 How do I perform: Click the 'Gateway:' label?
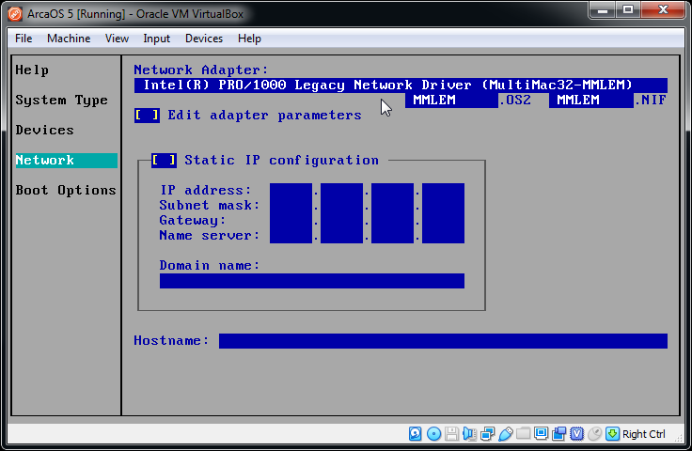pos(193,221)
